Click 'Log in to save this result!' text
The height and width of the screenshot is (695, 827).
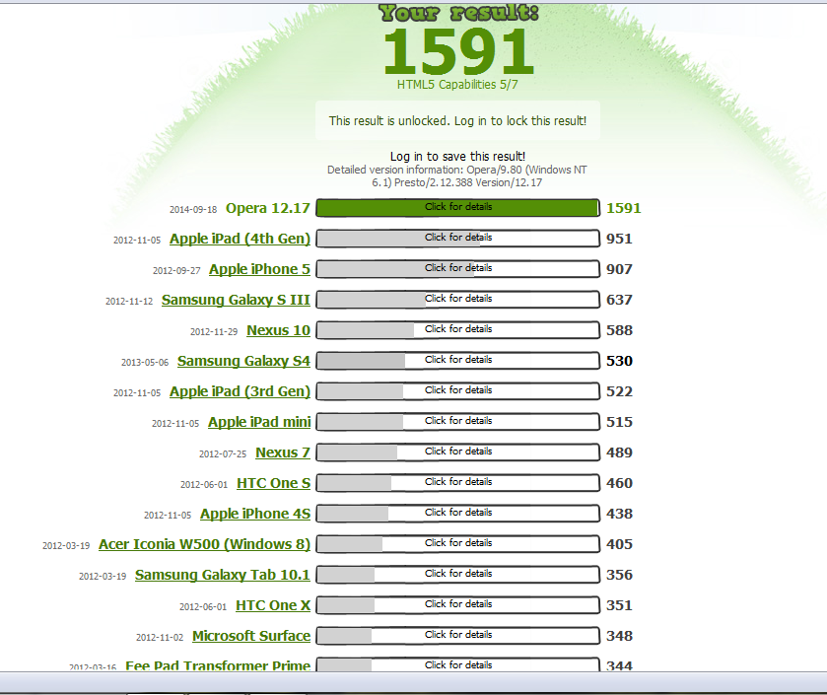click(457, 157)
